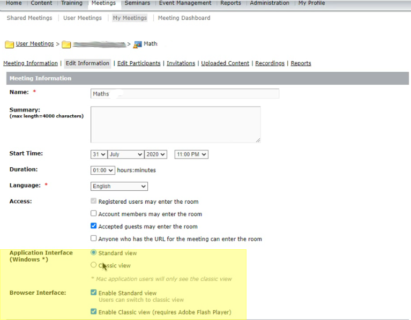The width and height of the screenshot is (411, 320).
Task: Open the 11:00 PM time dropdown
Action: [x=191, y=154]
